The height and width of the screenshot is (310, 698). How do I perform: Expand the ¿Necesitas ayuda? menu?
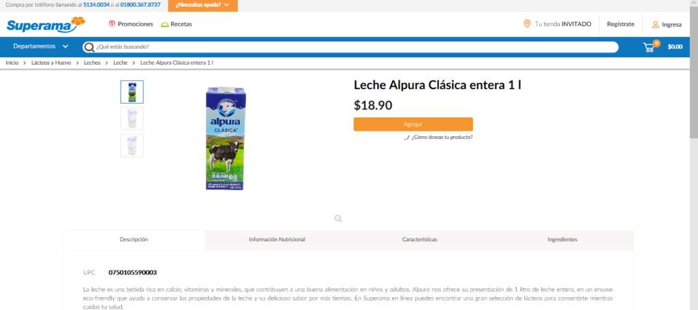click(203, 5)
